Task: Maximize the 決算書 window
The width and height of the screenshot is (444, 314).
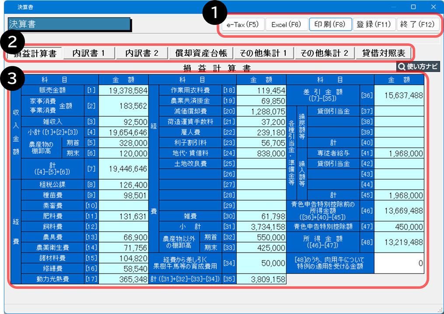Action: pos(413,7)
